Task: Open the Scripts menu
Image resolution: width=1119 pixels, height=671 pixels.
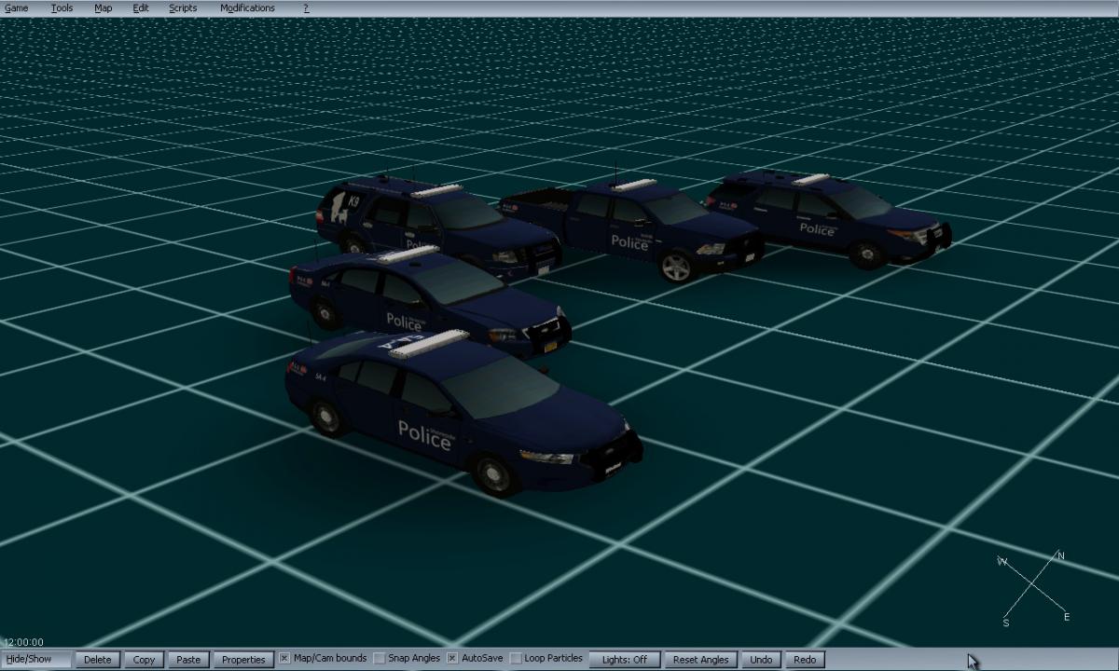Action: (183, 7)
